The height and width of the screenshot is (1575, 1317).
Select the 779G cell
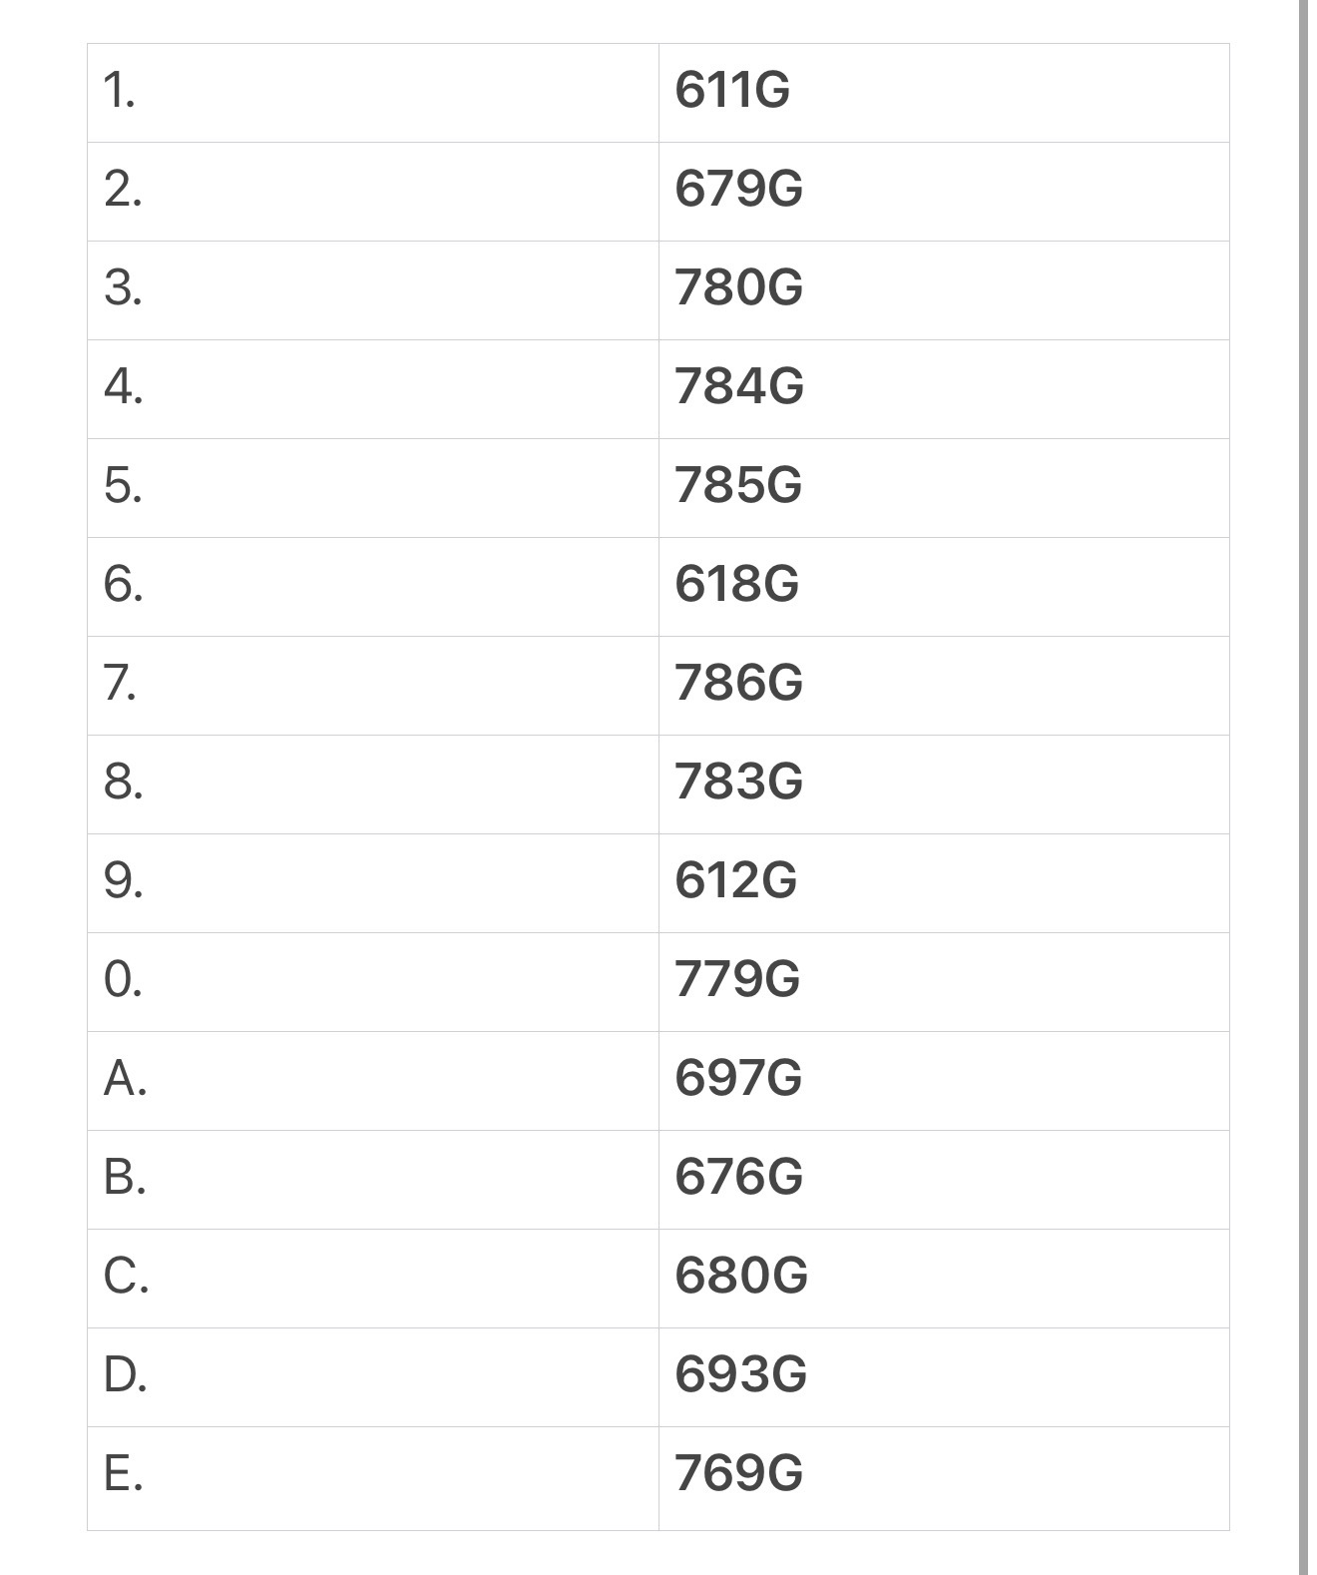944,981
